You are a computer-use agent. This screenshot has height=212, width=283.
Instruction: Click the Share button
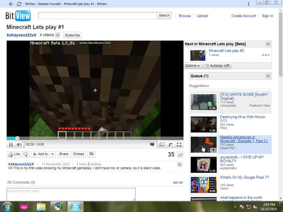(x=64, y=154)
